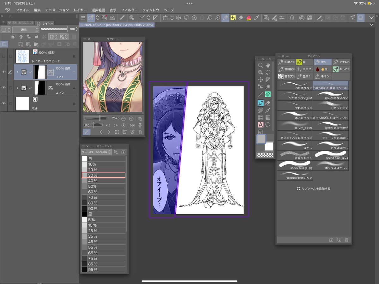Image resolution: width=379 pixels, height=284 pixels.
Task: Show the レイヤー1のコピー2 layer
Action: click(3, 56)
